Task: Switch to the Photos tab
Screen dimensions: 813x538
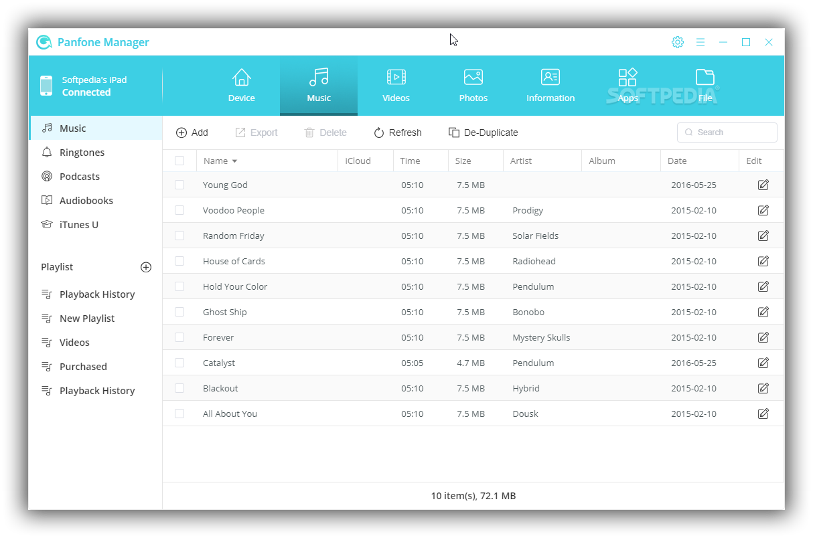Action: click(x=473, y=86)
